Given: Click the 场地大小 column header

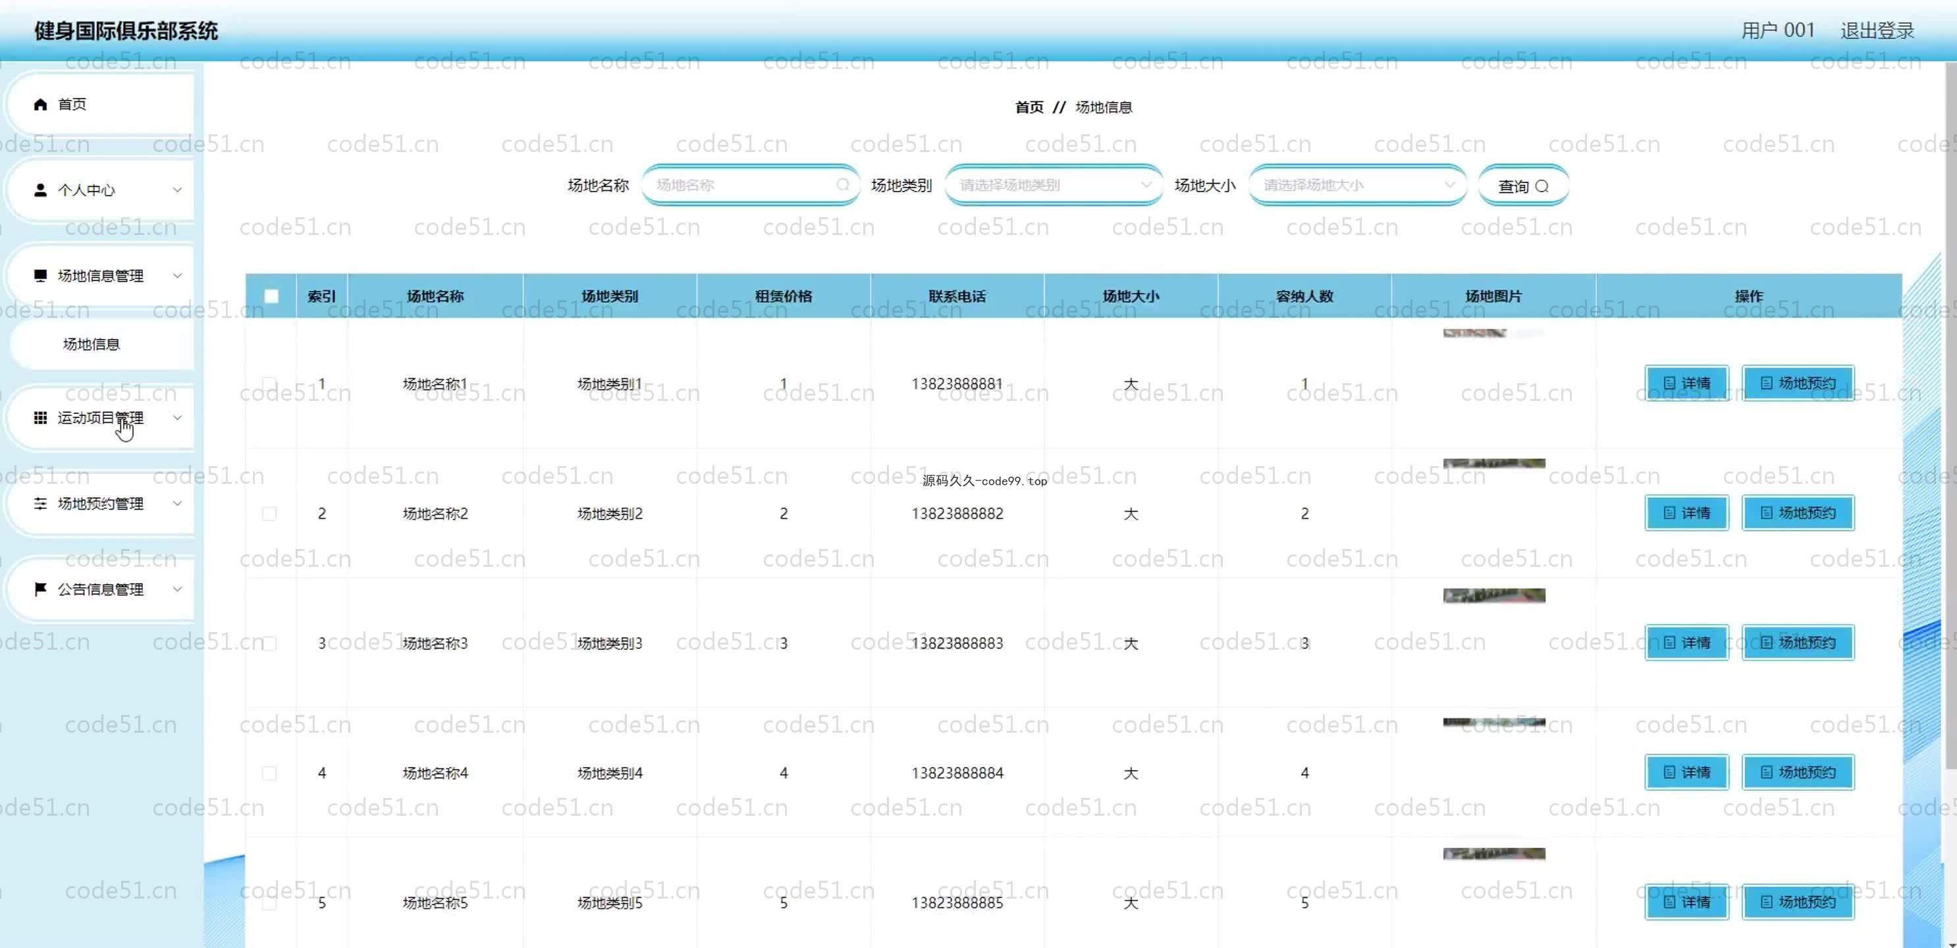Looking at the screenshot, I should [1131, 296].
